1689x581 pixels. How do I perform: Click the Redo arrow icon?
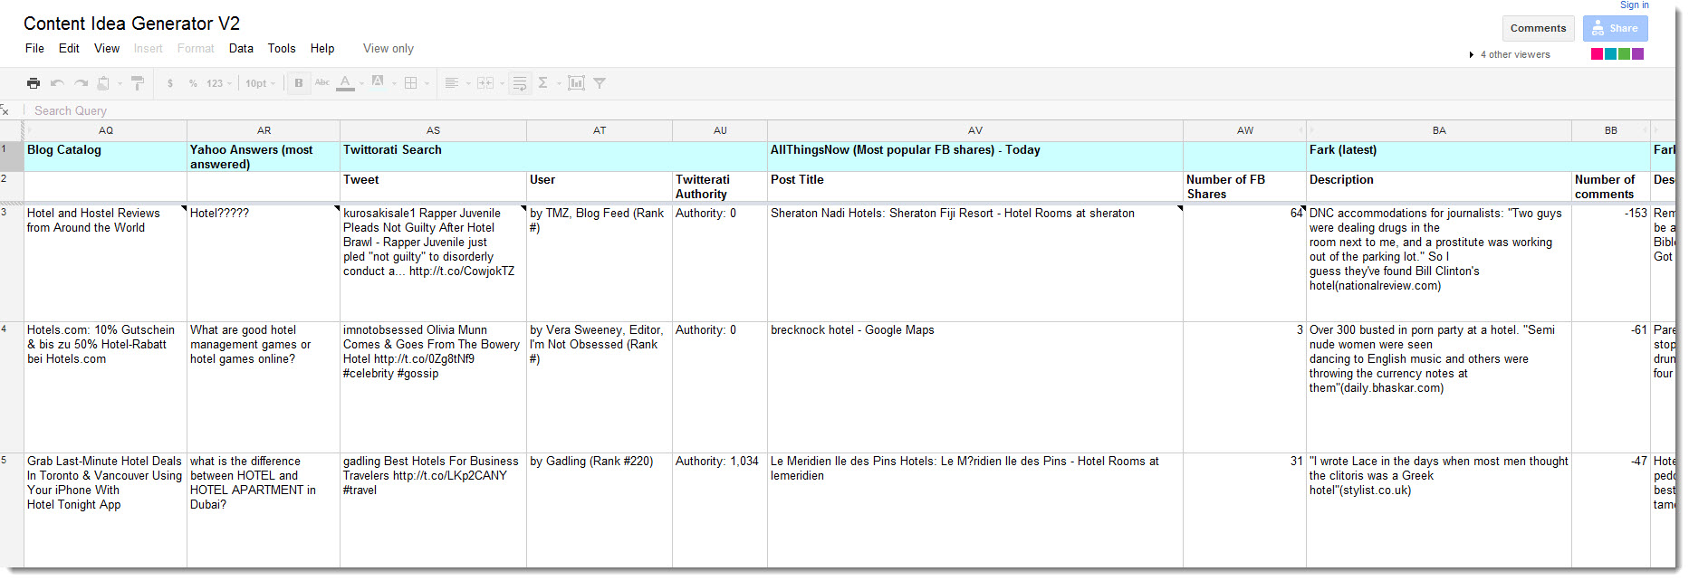click(81, 83)
